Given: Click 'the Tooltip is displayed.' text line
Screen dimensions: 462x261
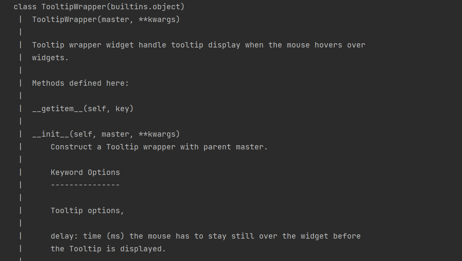Looking at the screenshot, I should (108, 249).
